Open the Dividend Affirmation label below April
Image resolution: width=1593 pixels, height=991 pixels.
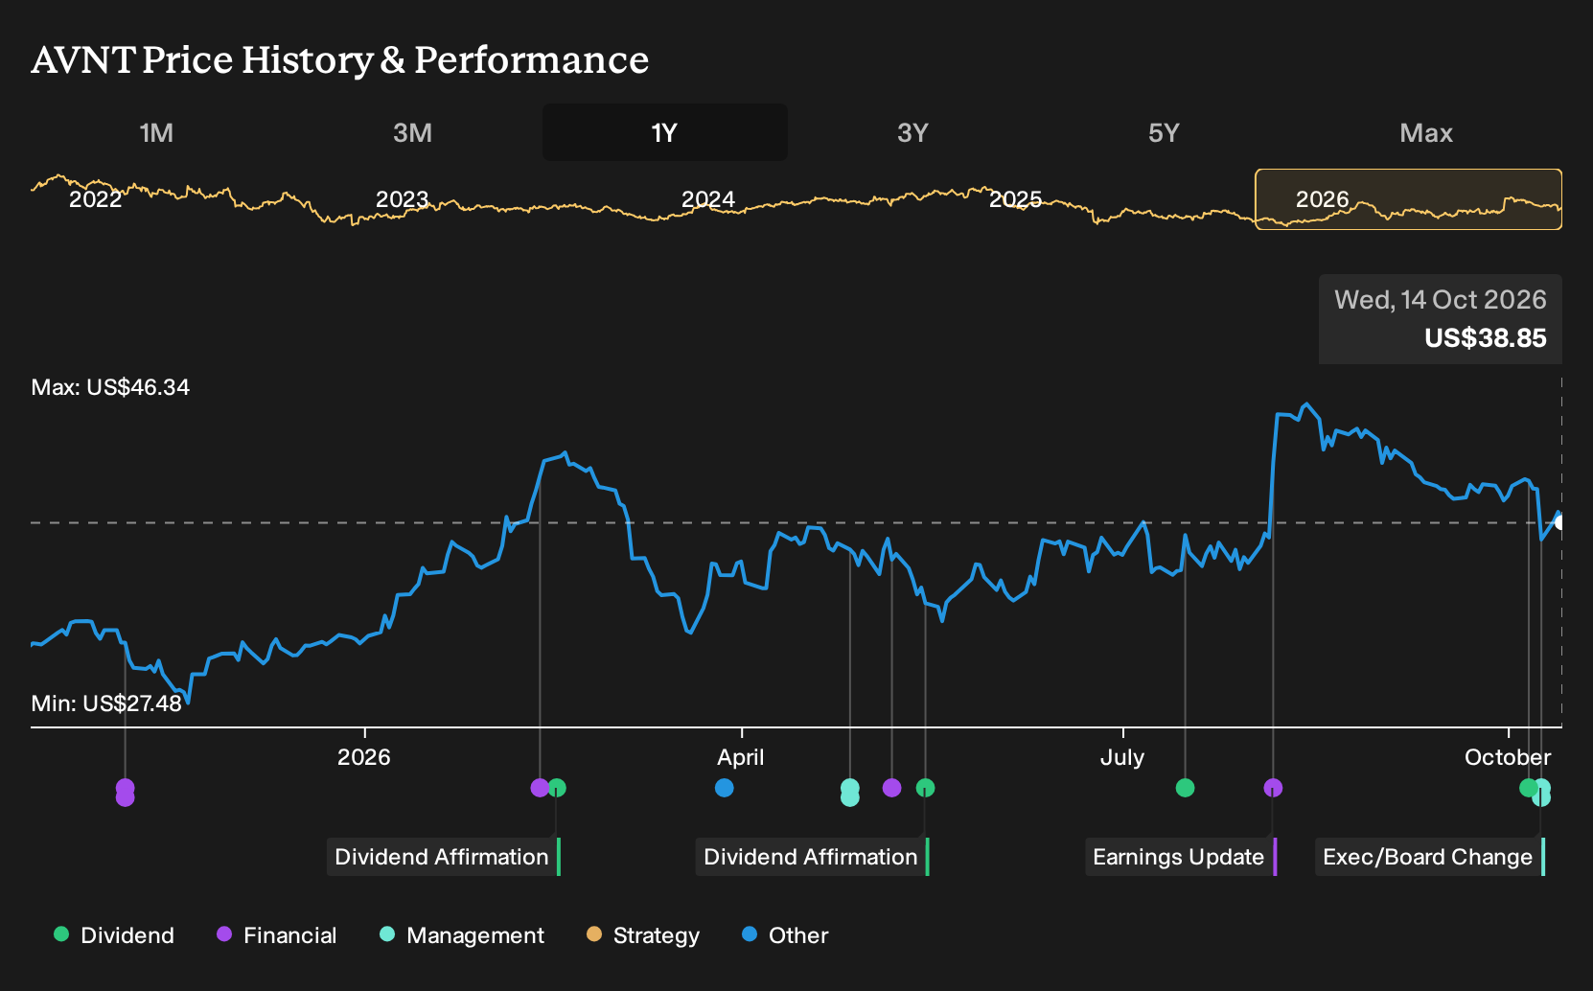[813, 857]
